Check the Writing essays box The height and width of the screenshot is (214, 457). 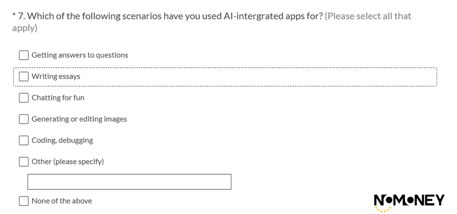pos(24,76)
